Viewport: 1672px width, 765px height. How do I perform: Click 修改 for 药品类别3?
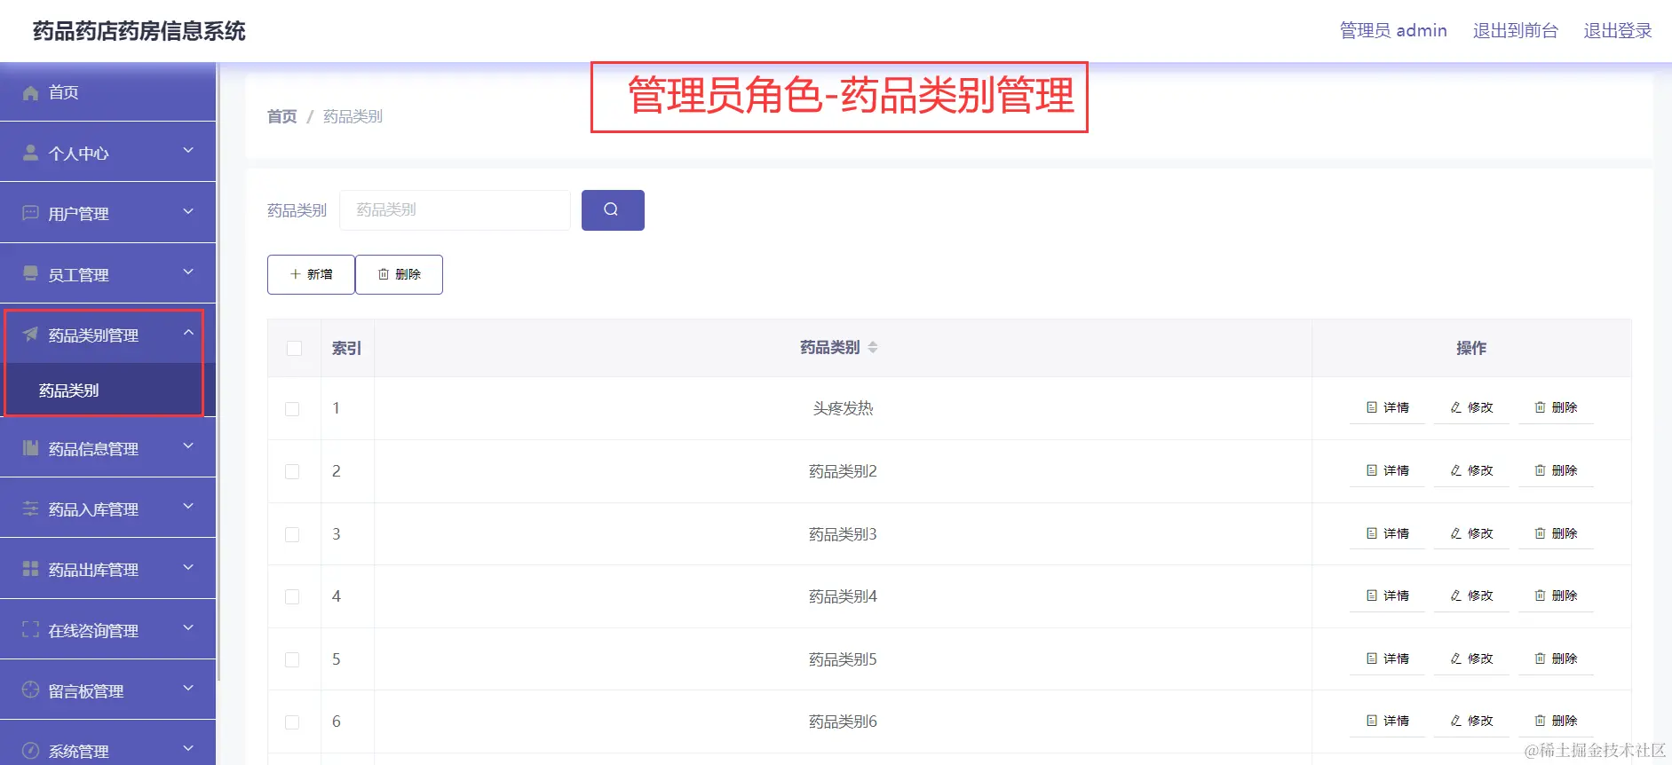click(1471, 533)
